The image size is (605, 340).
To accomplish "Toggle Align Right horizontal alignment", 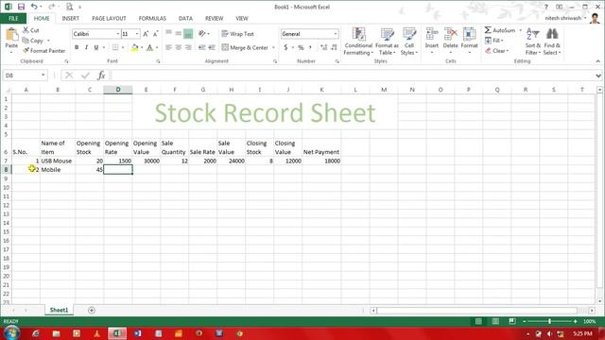I will tap(188, 47).
